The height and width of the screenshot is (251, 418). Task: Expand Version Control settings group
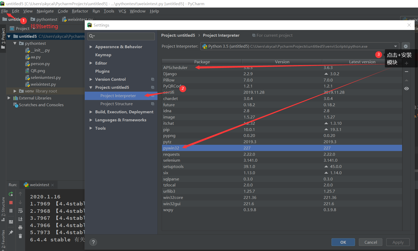(x=91, y=79)
